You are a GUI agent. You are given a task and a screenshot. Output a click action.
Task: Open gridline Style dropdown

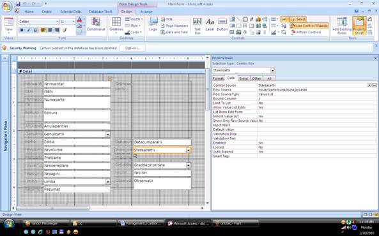(x=132, y=26)
